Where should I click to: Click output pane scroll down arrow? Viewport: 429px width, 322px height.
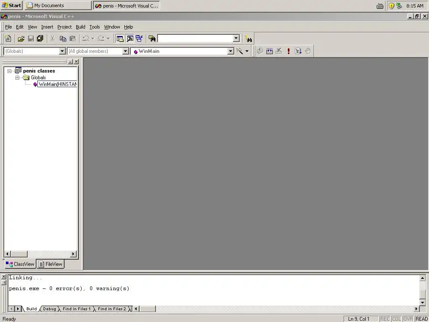coord(422,303)
